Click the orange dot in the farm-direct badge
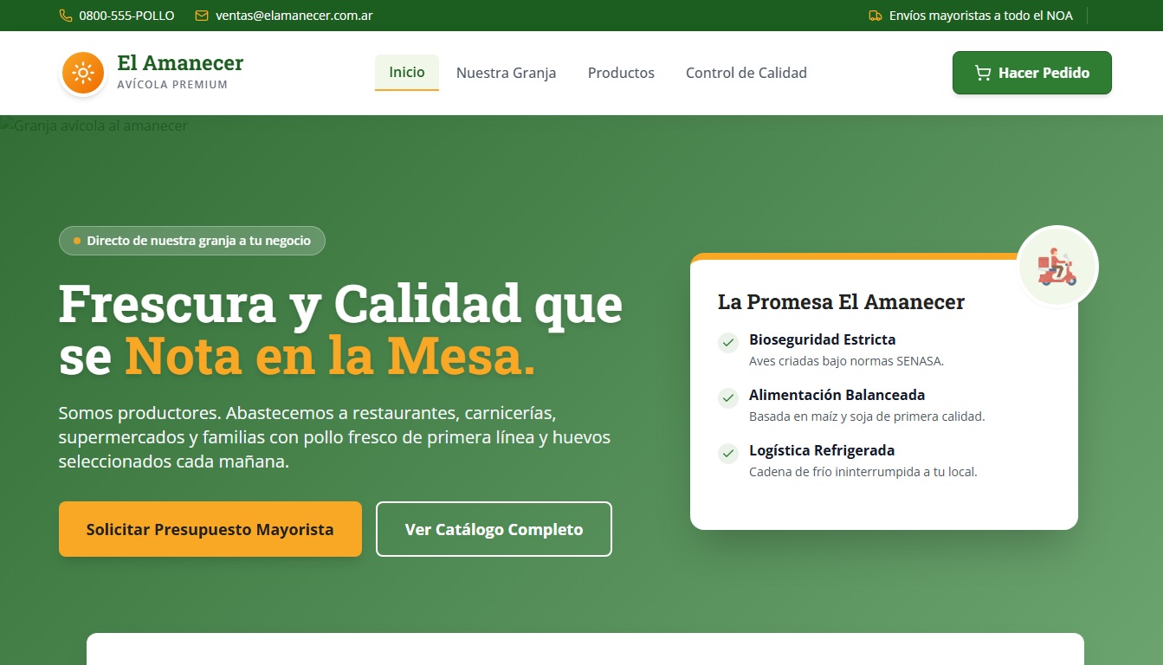The height and width of the screenshot is (665, 1163). pyautogui.click(x=77, y=241)
